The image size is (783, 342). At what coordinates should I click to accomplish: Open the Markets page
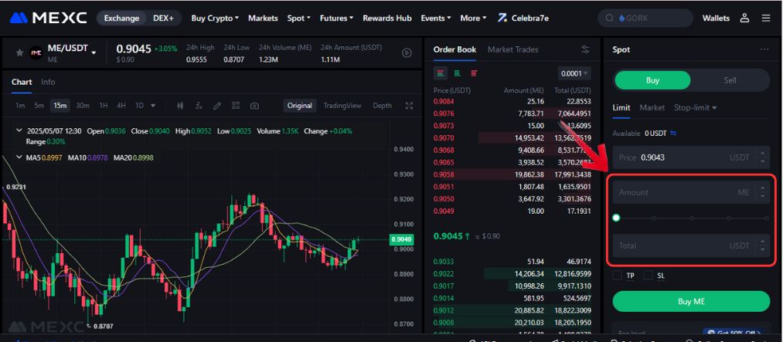click(x=263, y=18)
